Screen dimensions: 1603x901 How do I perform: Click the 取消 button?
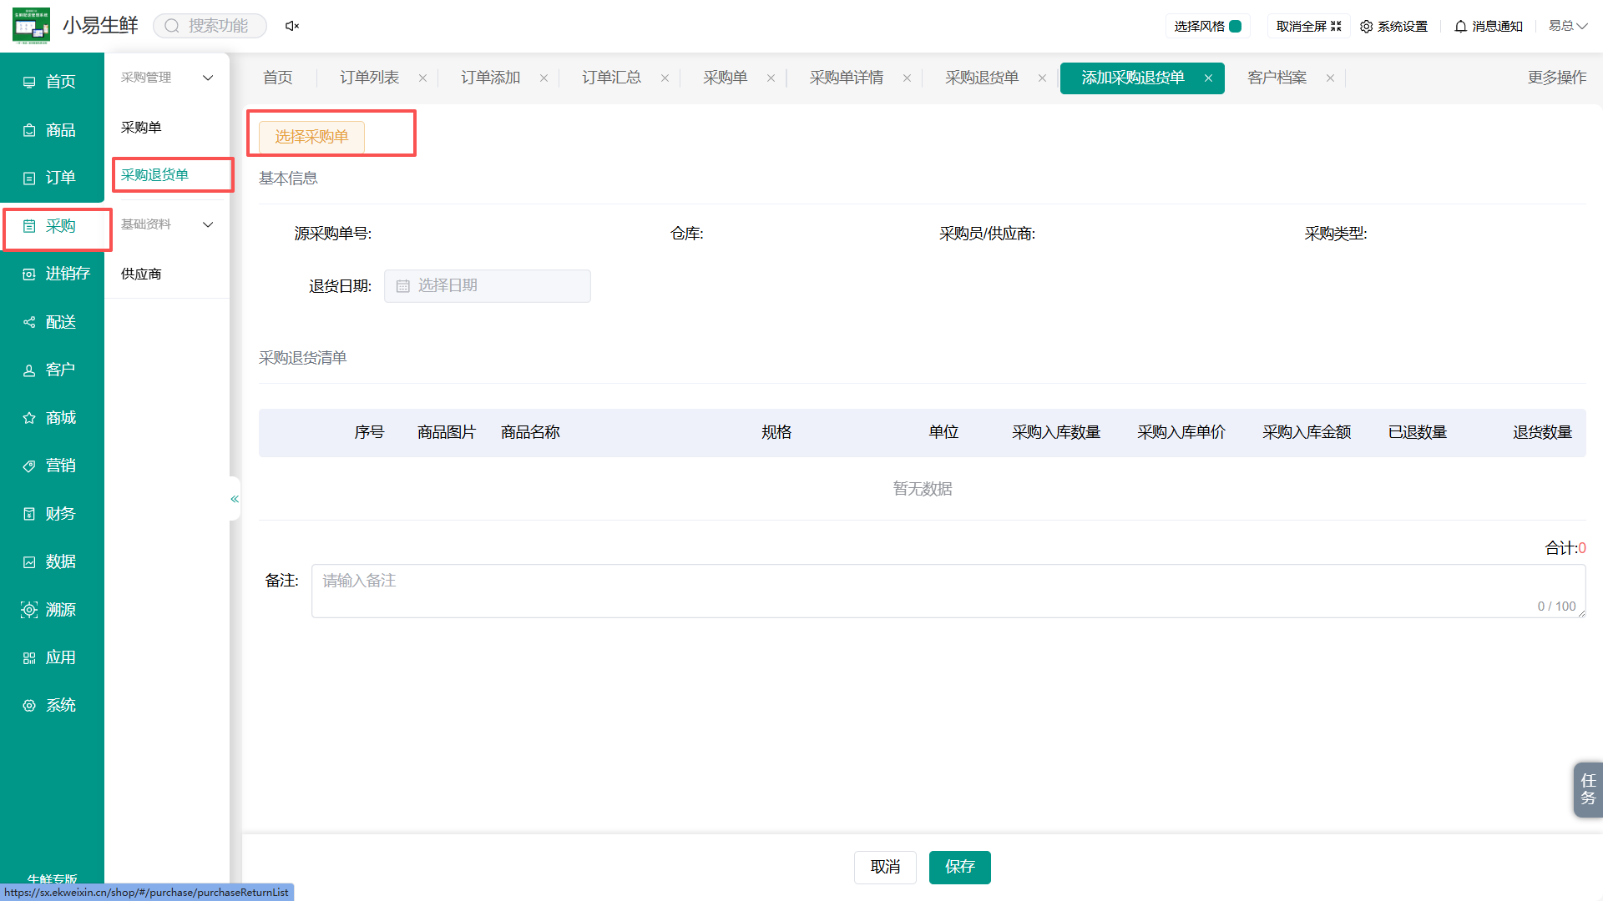tap(885, 868)
